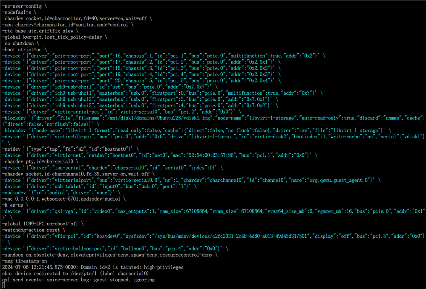Click the "virtserialport" device line

(x=191, y=180)
